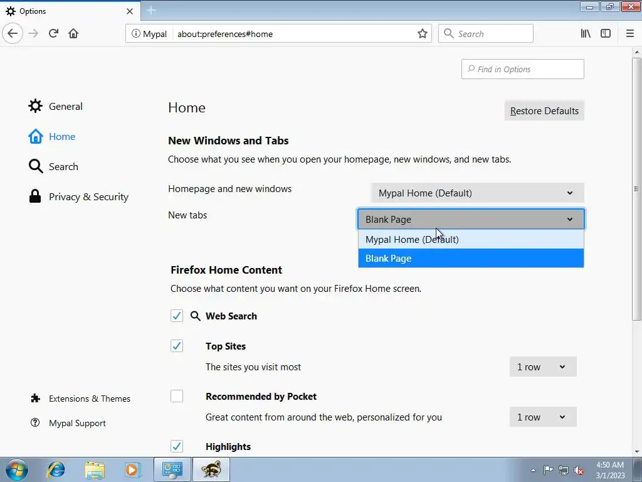Launch Windows Media Player from taskbar

[133, 469]
